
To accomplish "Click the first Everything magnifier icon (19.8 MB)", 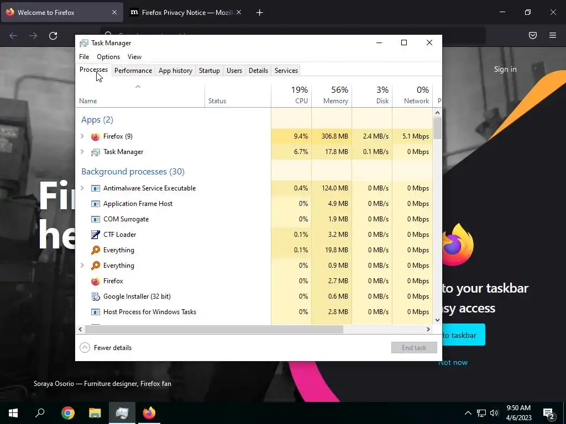I will point(95,250).
